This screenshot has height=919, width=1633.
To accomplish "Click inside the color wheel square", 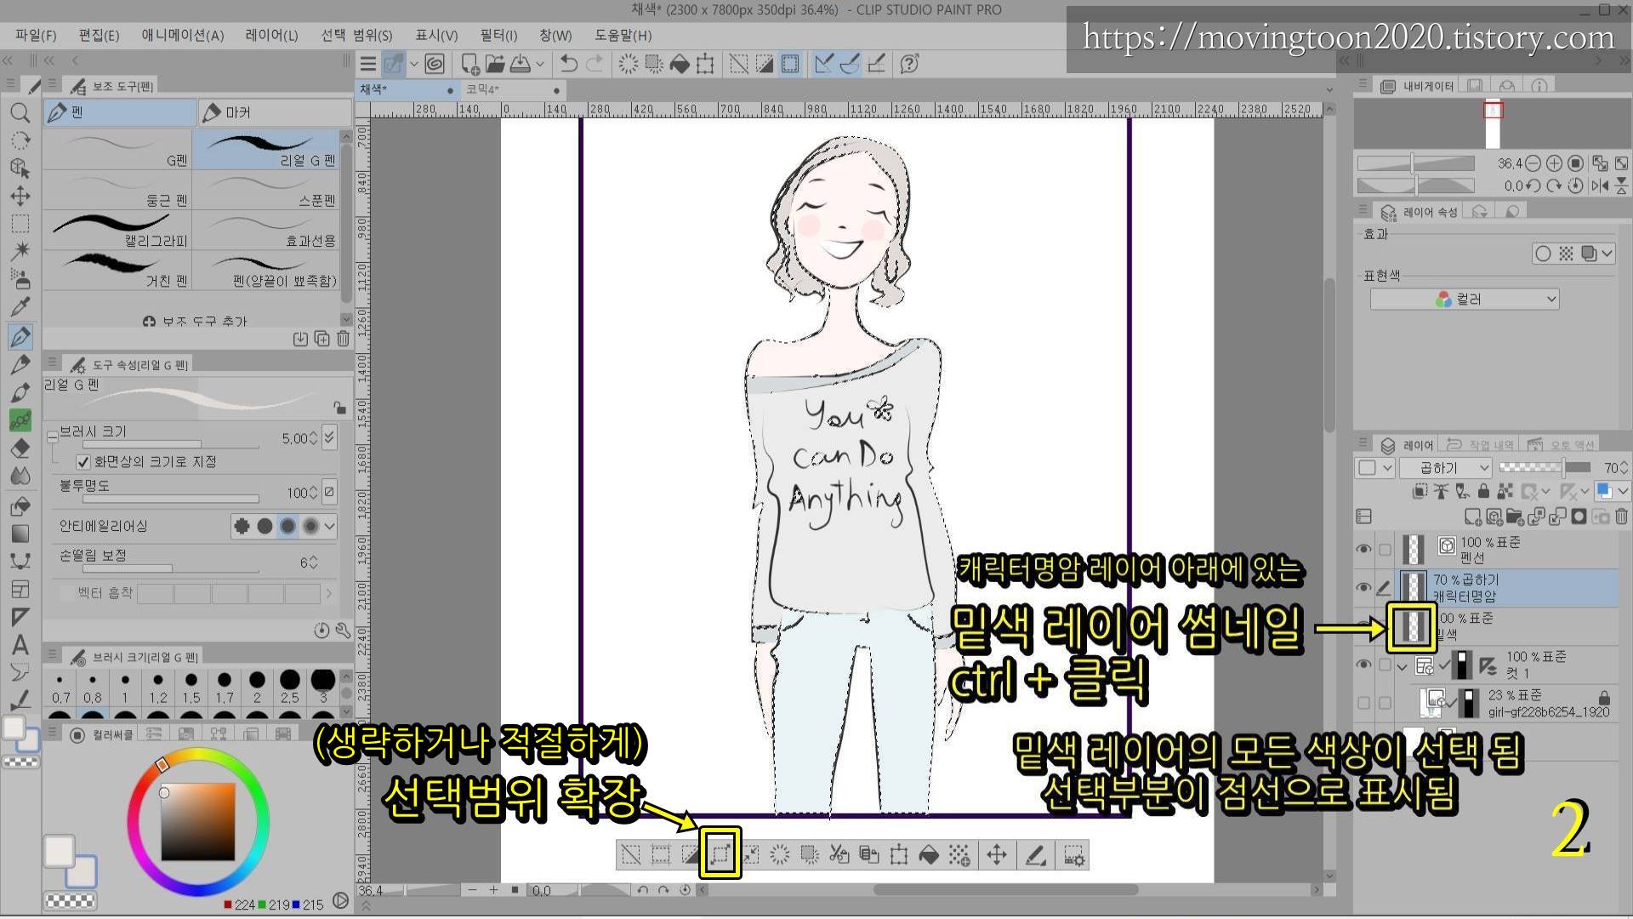I will click(197, 821).
